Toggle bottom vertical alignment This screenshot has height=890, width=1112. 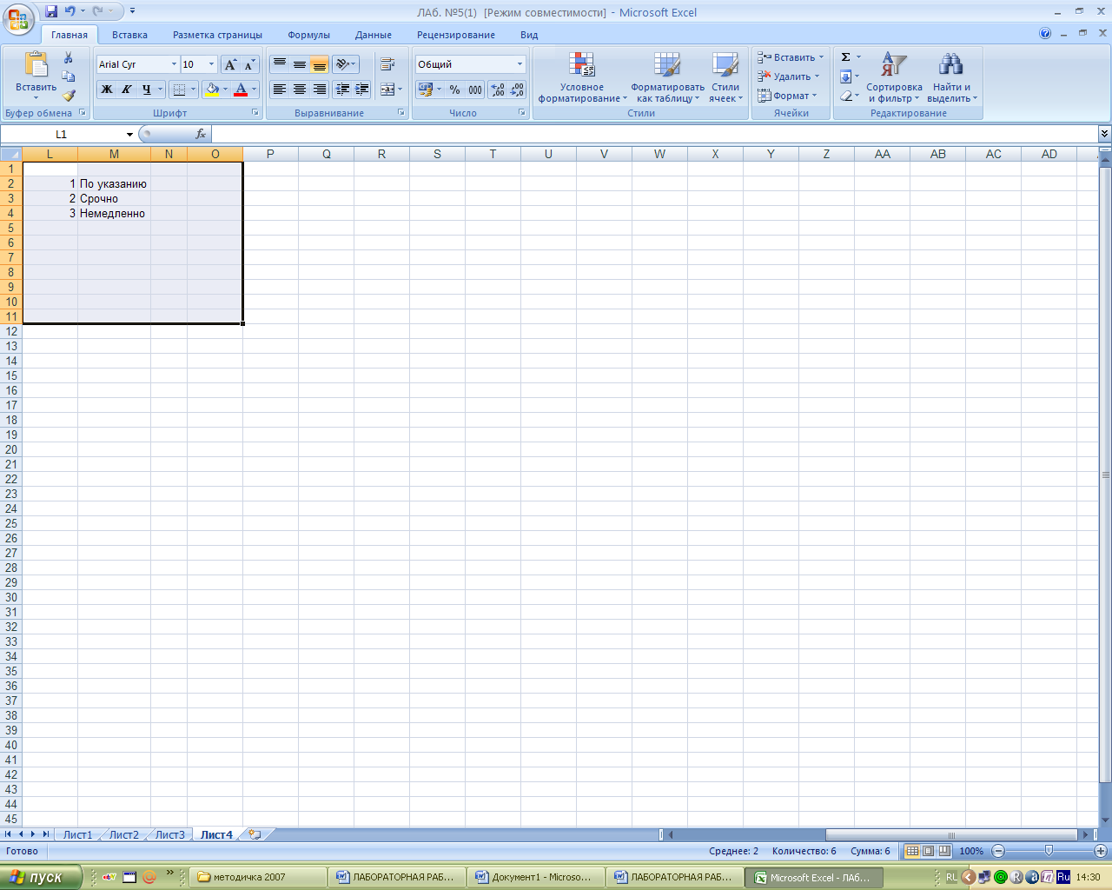(x=320, y=64)
